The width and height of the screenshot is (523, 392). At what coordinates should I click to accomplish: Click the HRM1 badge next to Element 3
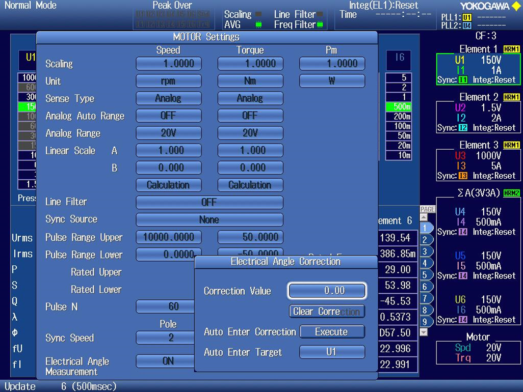pos(512,145)
